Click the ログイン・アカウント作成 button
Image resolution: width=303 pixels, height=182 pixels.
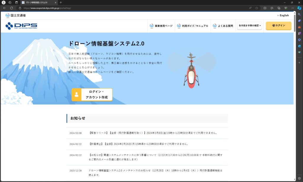pyautogui.click(x=92, y=95)
